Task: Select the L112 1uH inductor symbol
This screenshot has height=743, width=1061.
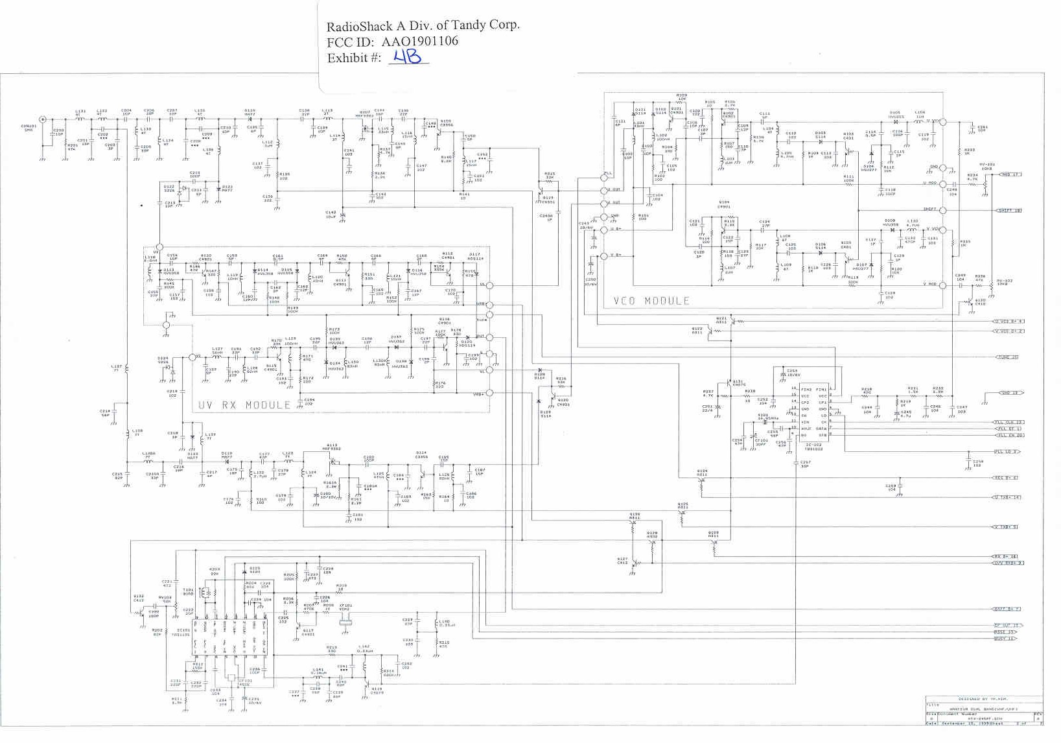Action: pyautogui.click(x=278, y=144)
